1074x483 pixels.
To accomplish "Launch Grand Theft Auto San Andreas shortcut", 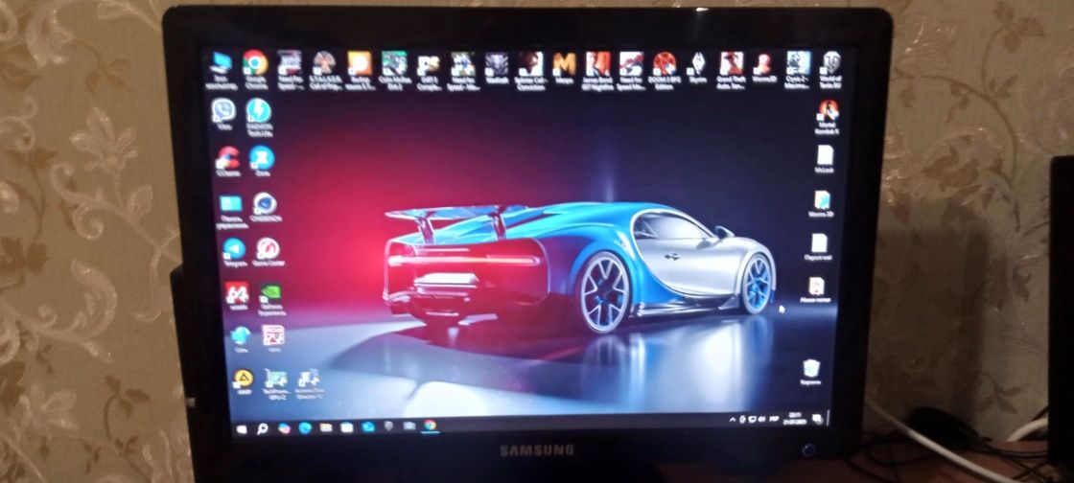I will point(731,69).
